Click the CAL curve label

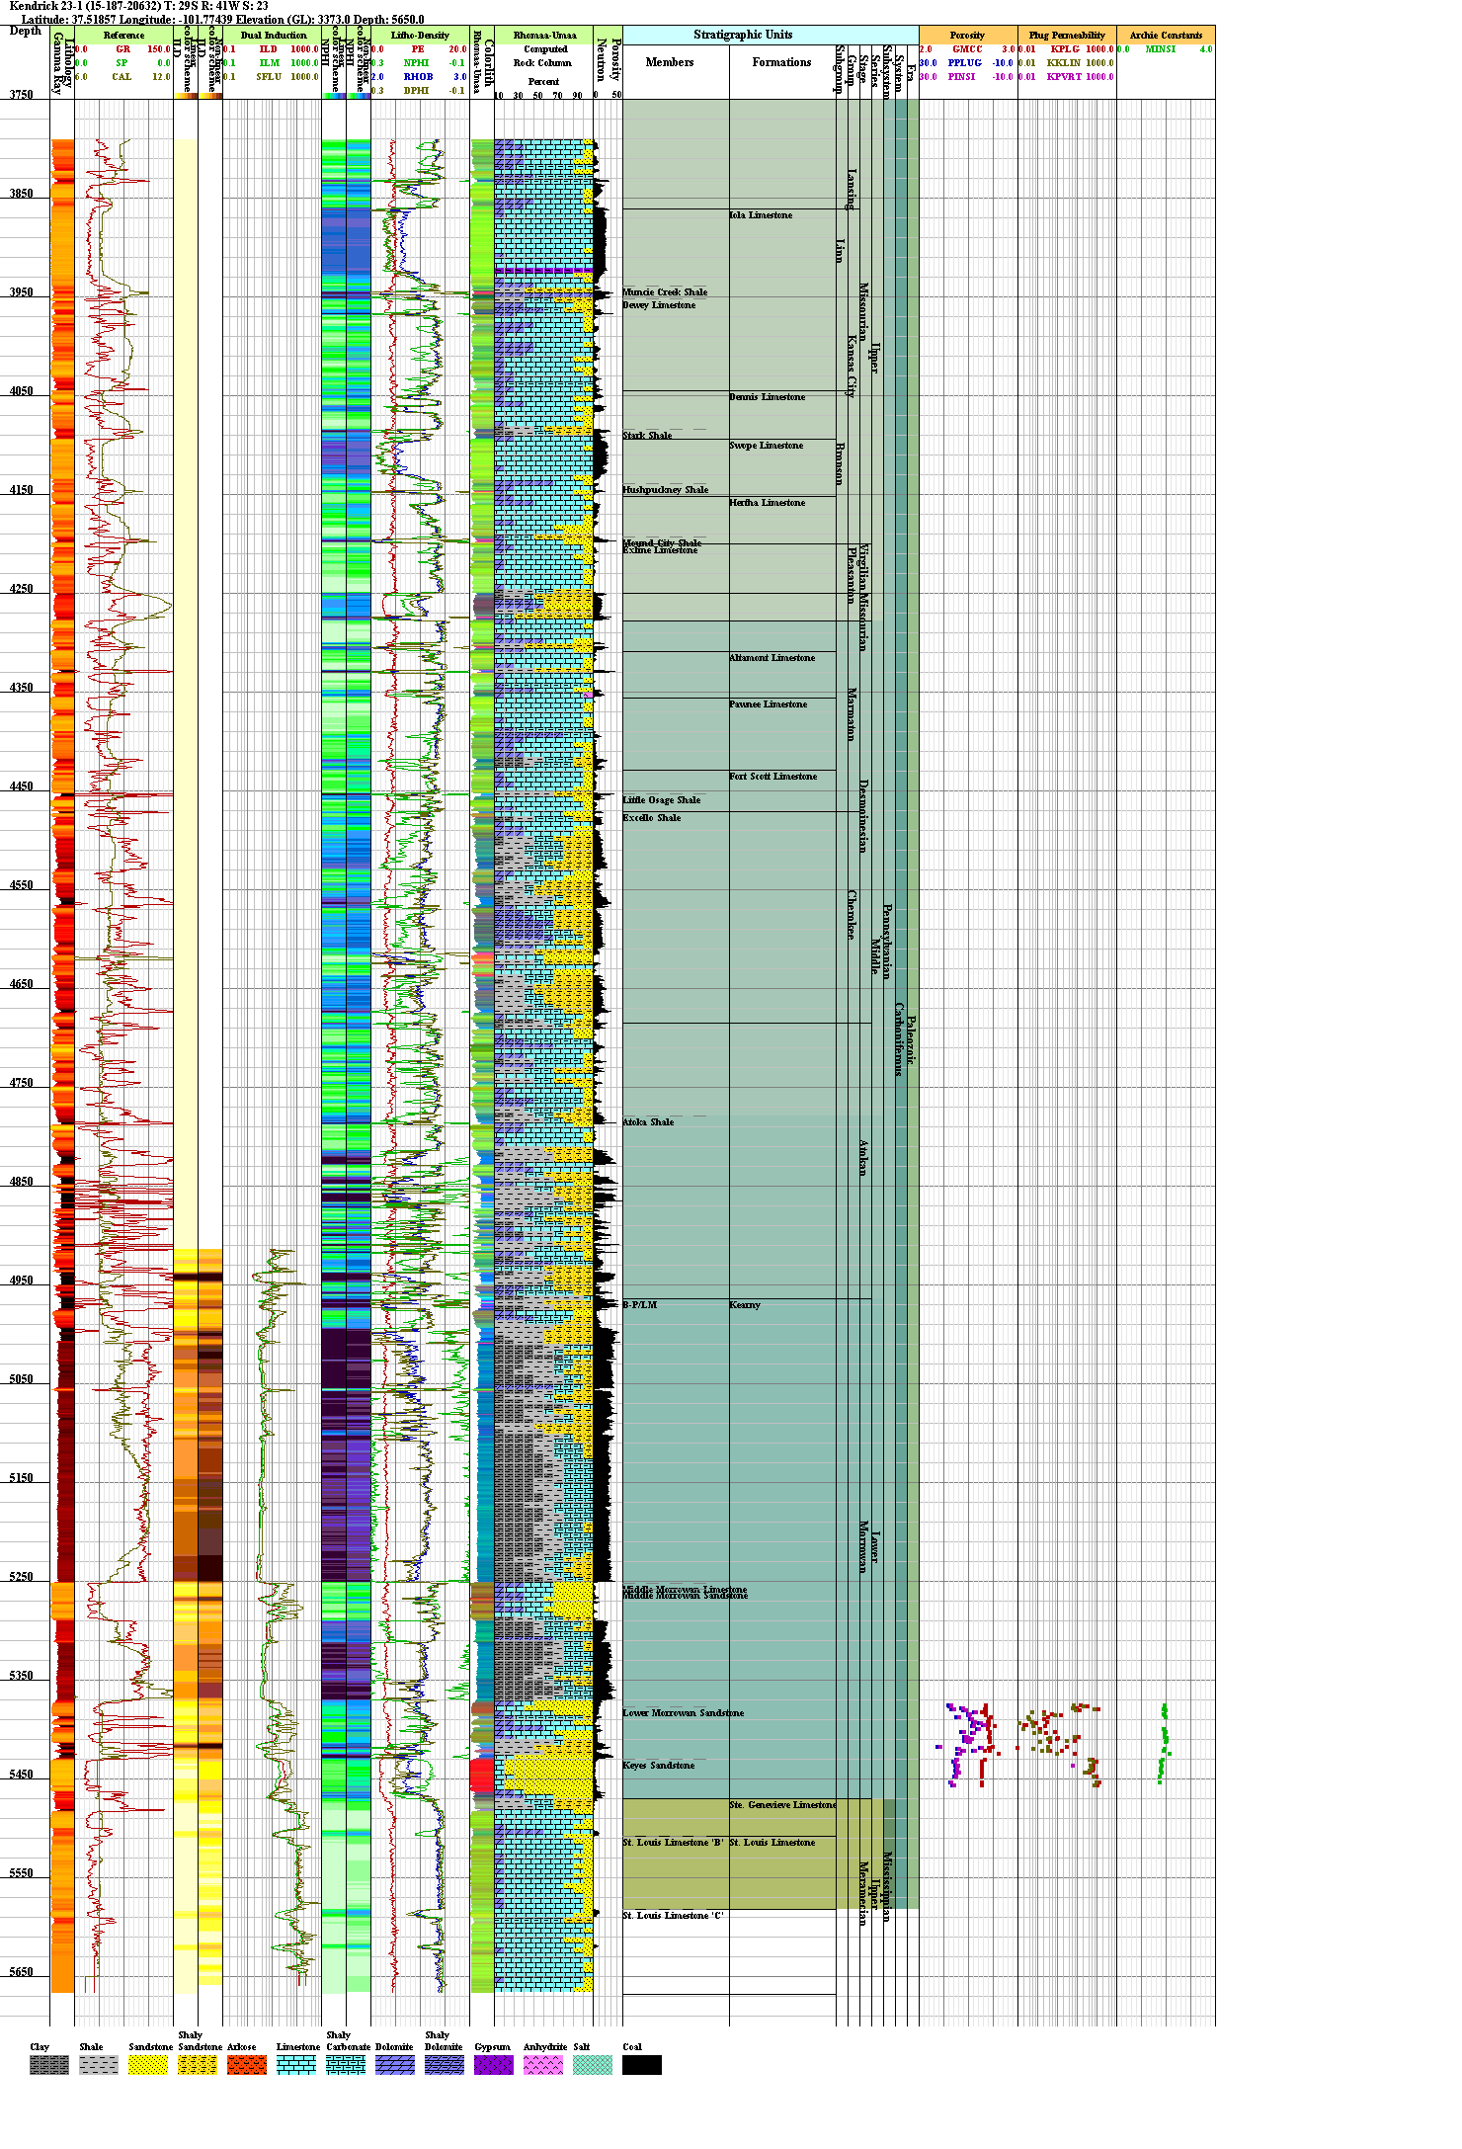pos(122,77)
